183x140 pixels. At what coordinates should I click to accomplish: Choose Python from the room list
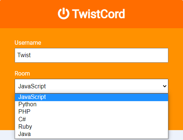[x=91, y=104]
